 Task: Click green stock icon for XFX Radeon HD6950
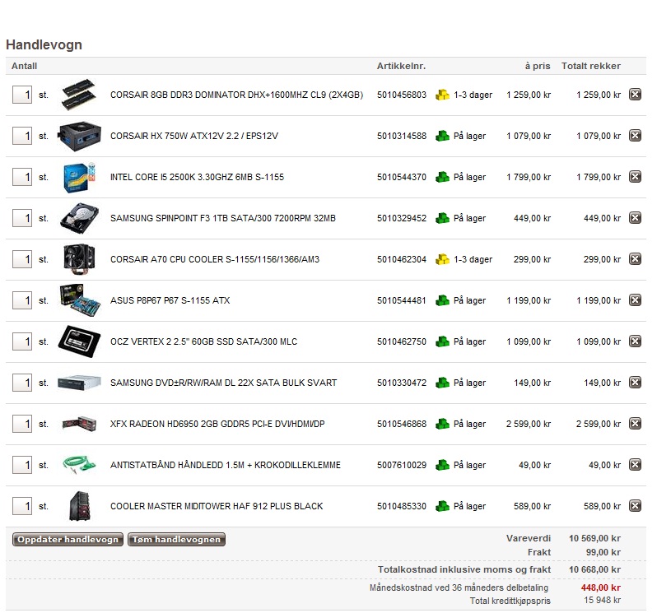[x=442, y=424]
